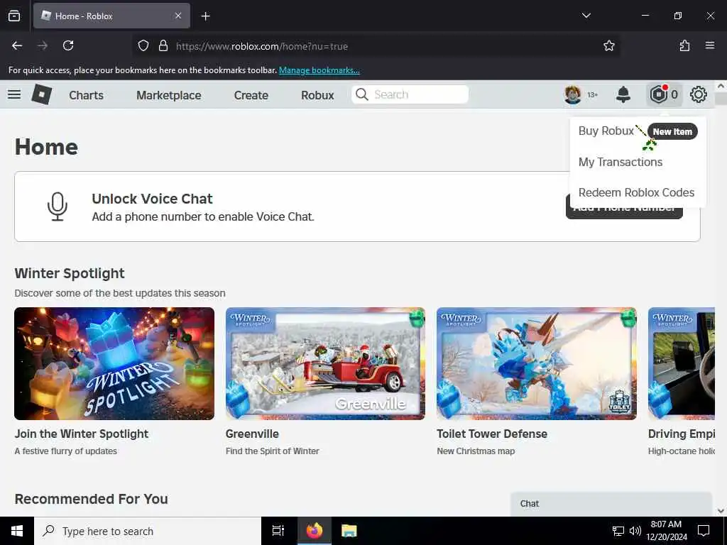Open the user avatar profile icon
The width and height of the screenshot is (727, 545).
[x=573, y=94]
